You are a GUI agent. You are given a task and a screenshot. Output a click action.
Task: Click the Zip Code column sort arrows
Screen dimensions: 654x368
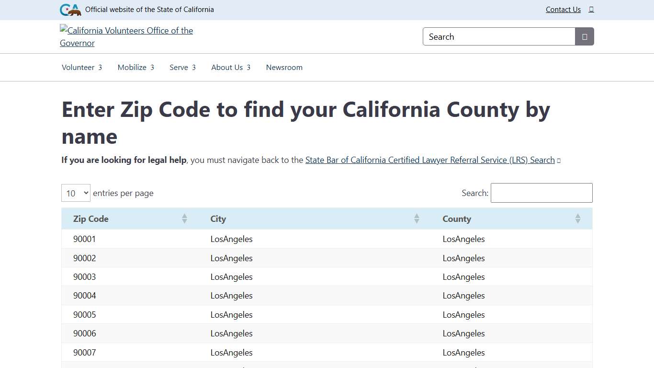[x=184, y=218]
